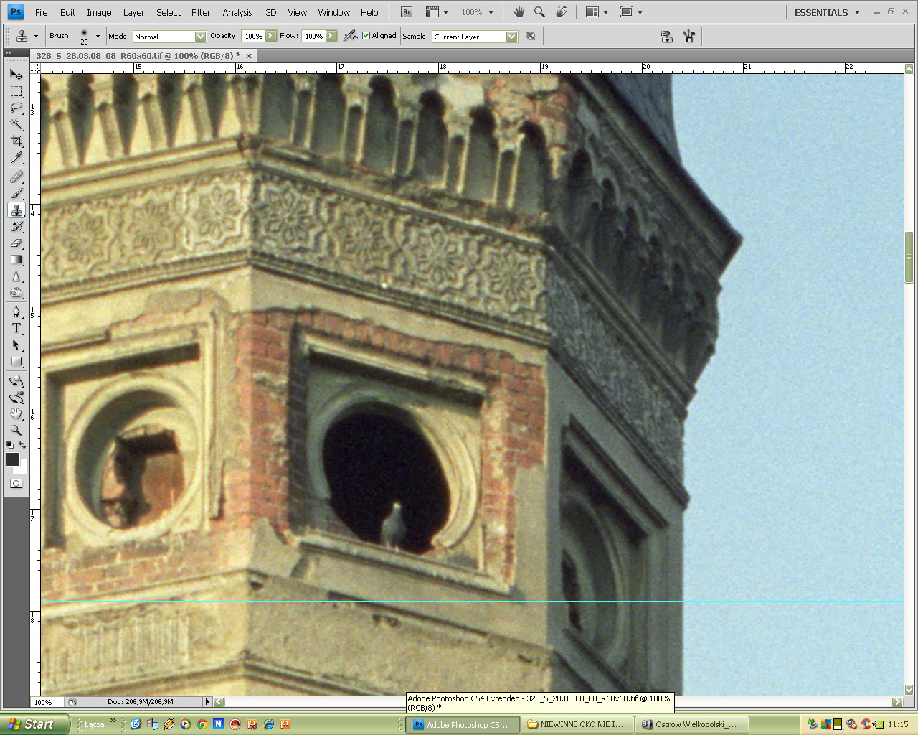
Task: Select the Gradient tool
Action: pos(16,259)
